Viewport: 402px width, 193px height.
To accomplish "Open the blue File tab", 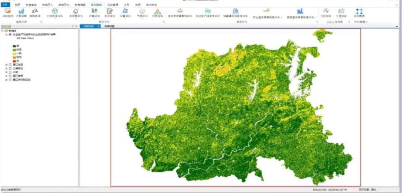I will (x=5, y=5).
